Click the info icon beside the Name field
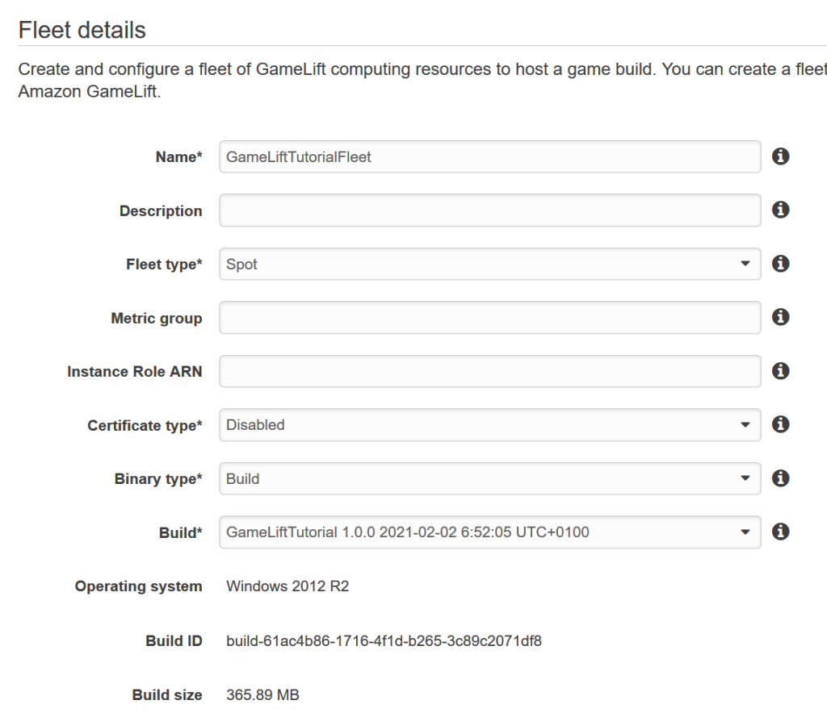This screenshot has height=713, width=827. [x=780, y=156]
